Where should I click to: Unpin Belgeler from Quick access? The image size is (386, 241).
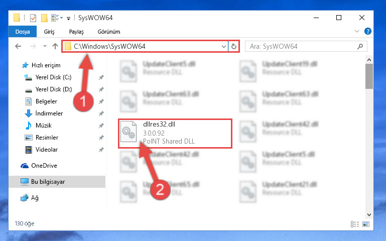(101, 101)
